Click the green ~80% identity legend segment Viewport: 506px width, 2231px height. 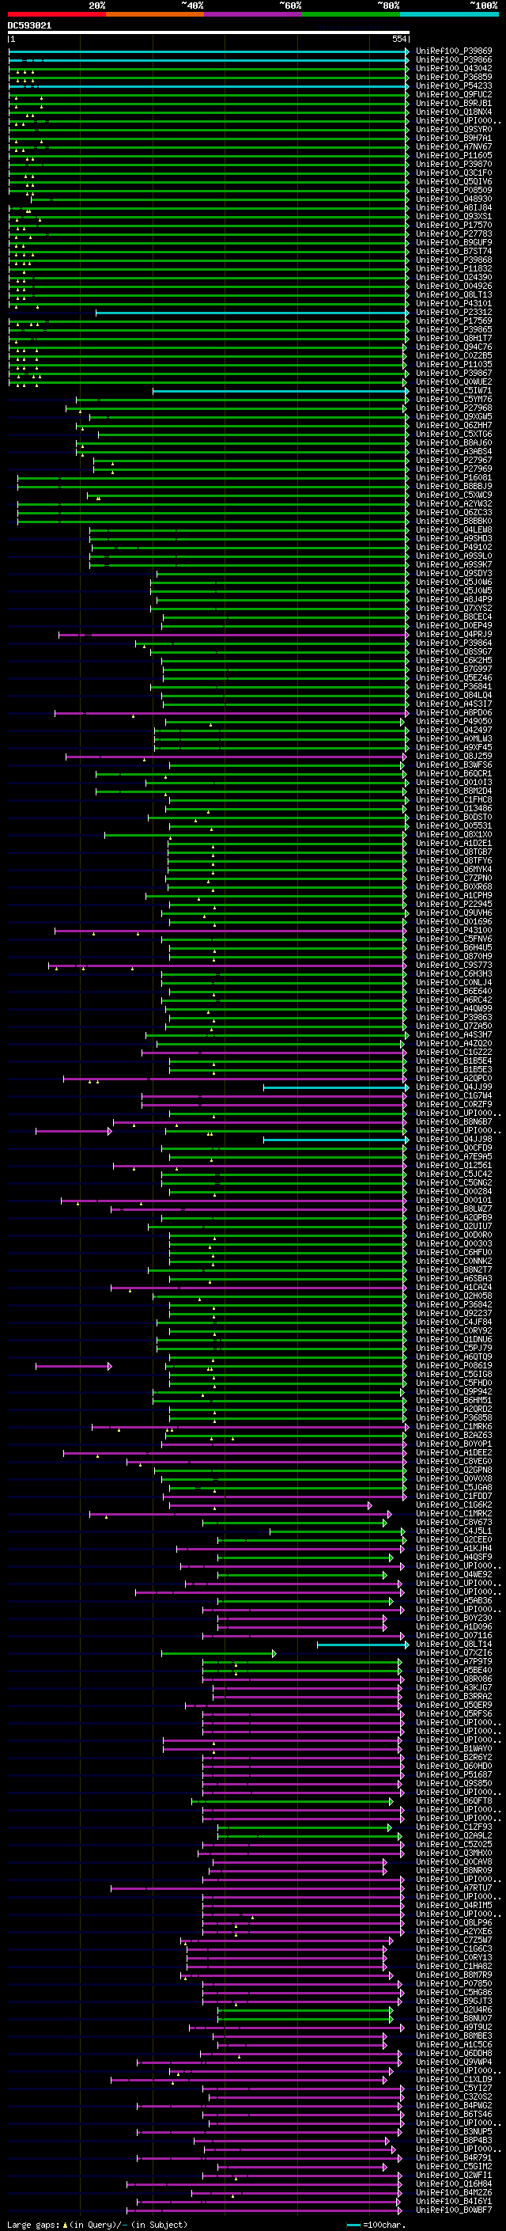(351, 14)
